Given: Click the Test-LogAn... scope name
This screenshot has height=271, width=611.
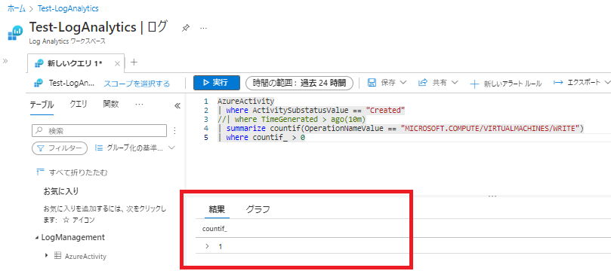Looking at the screenshot, I should pos(71,83).
